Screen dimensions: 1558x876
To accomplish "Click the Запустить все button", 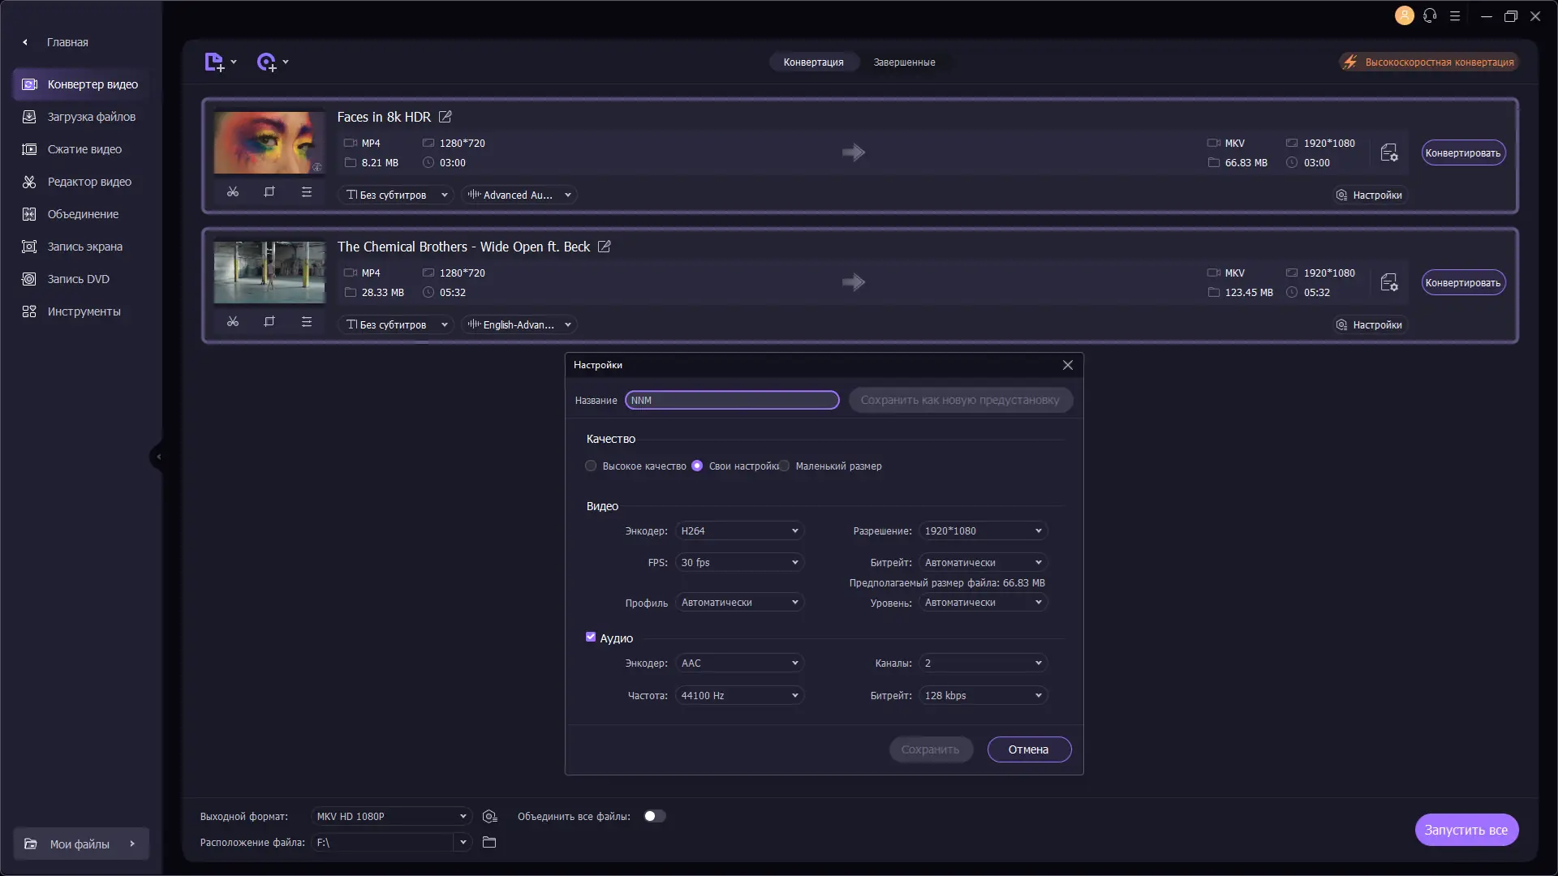I will (1465, 830).
